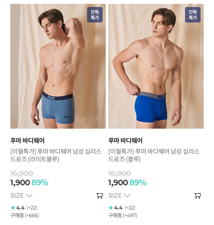Add blue drawers to shopping cart

click(x=197, y=196)
